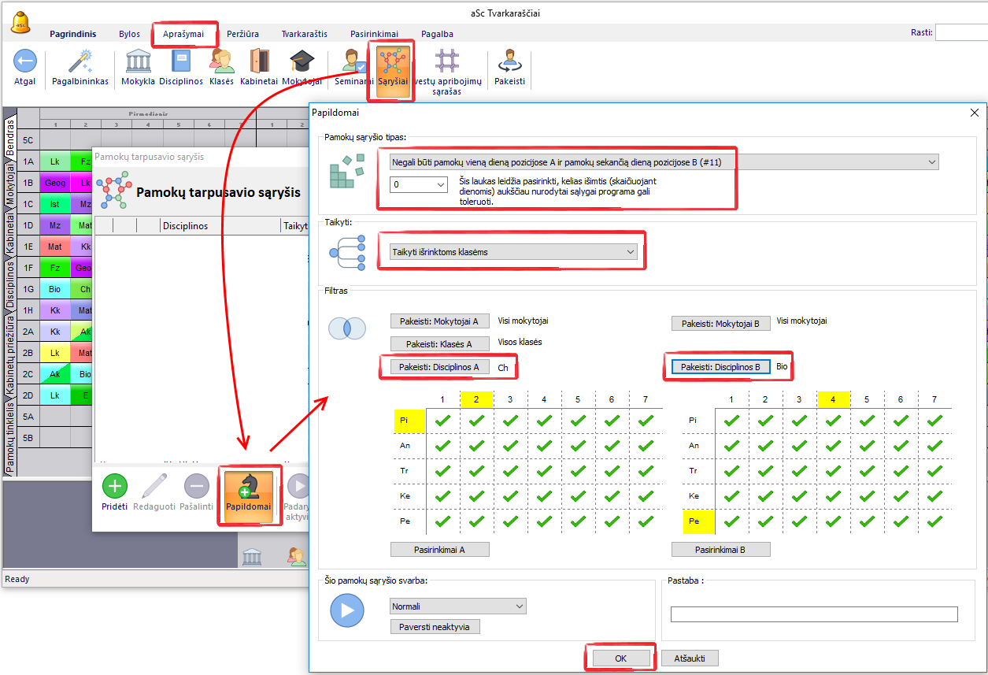The width and height of the screenshot is (988, 675).
Task: Switch to the Tvarkaraštis ribbon tab
Action: point(304,34)
